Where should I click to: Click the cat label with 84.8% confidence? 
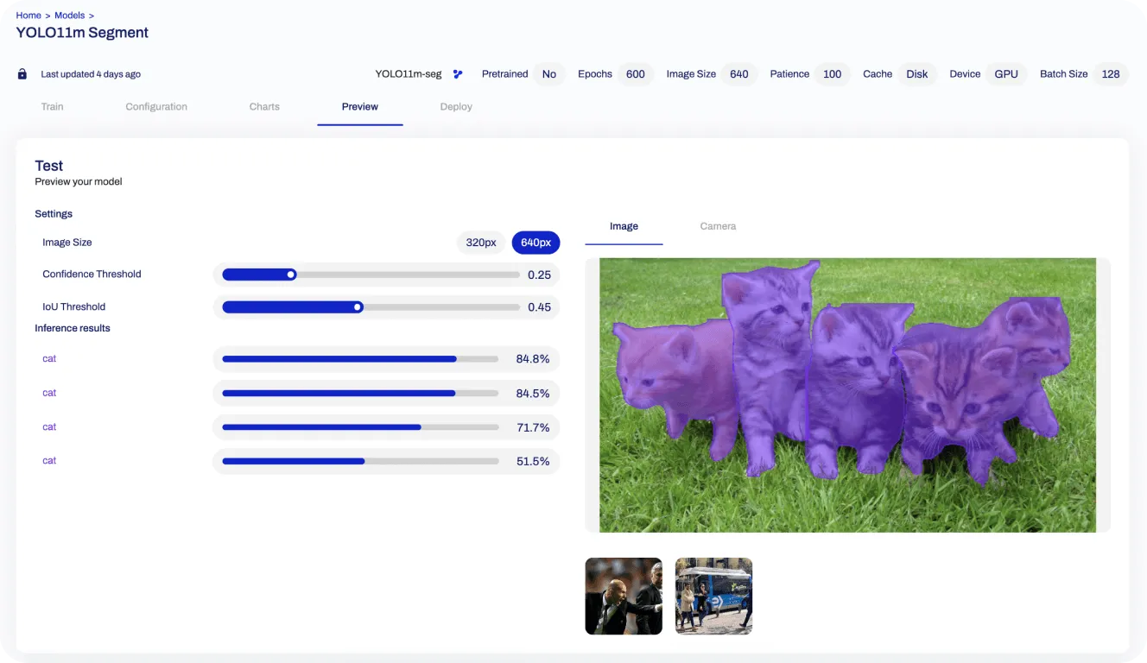(x=49, y=359)
